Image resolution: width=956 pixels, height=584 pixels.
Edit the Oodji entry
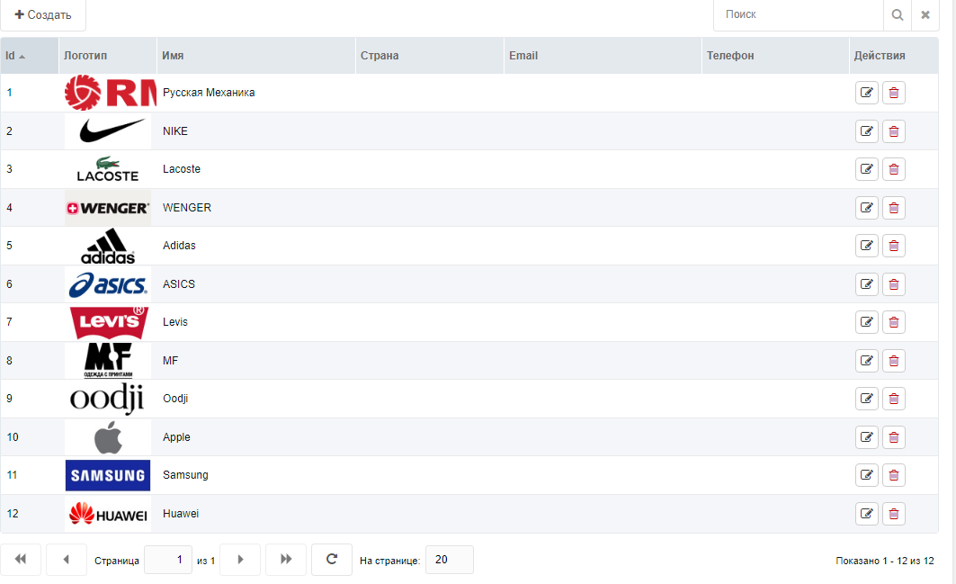[866, 399]
